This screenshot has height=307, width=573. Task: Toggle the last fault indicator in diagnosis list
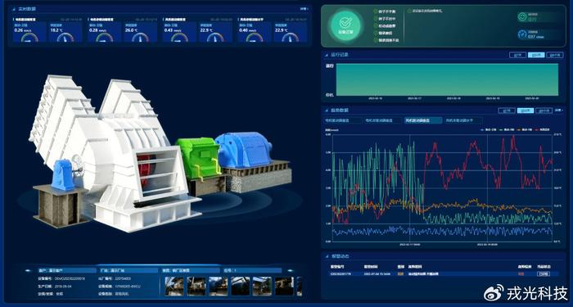376,41
